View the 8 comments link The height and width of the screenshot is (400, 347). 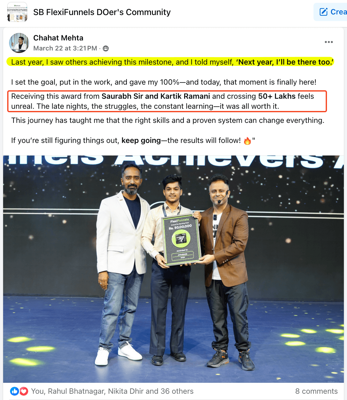[316, 391]
